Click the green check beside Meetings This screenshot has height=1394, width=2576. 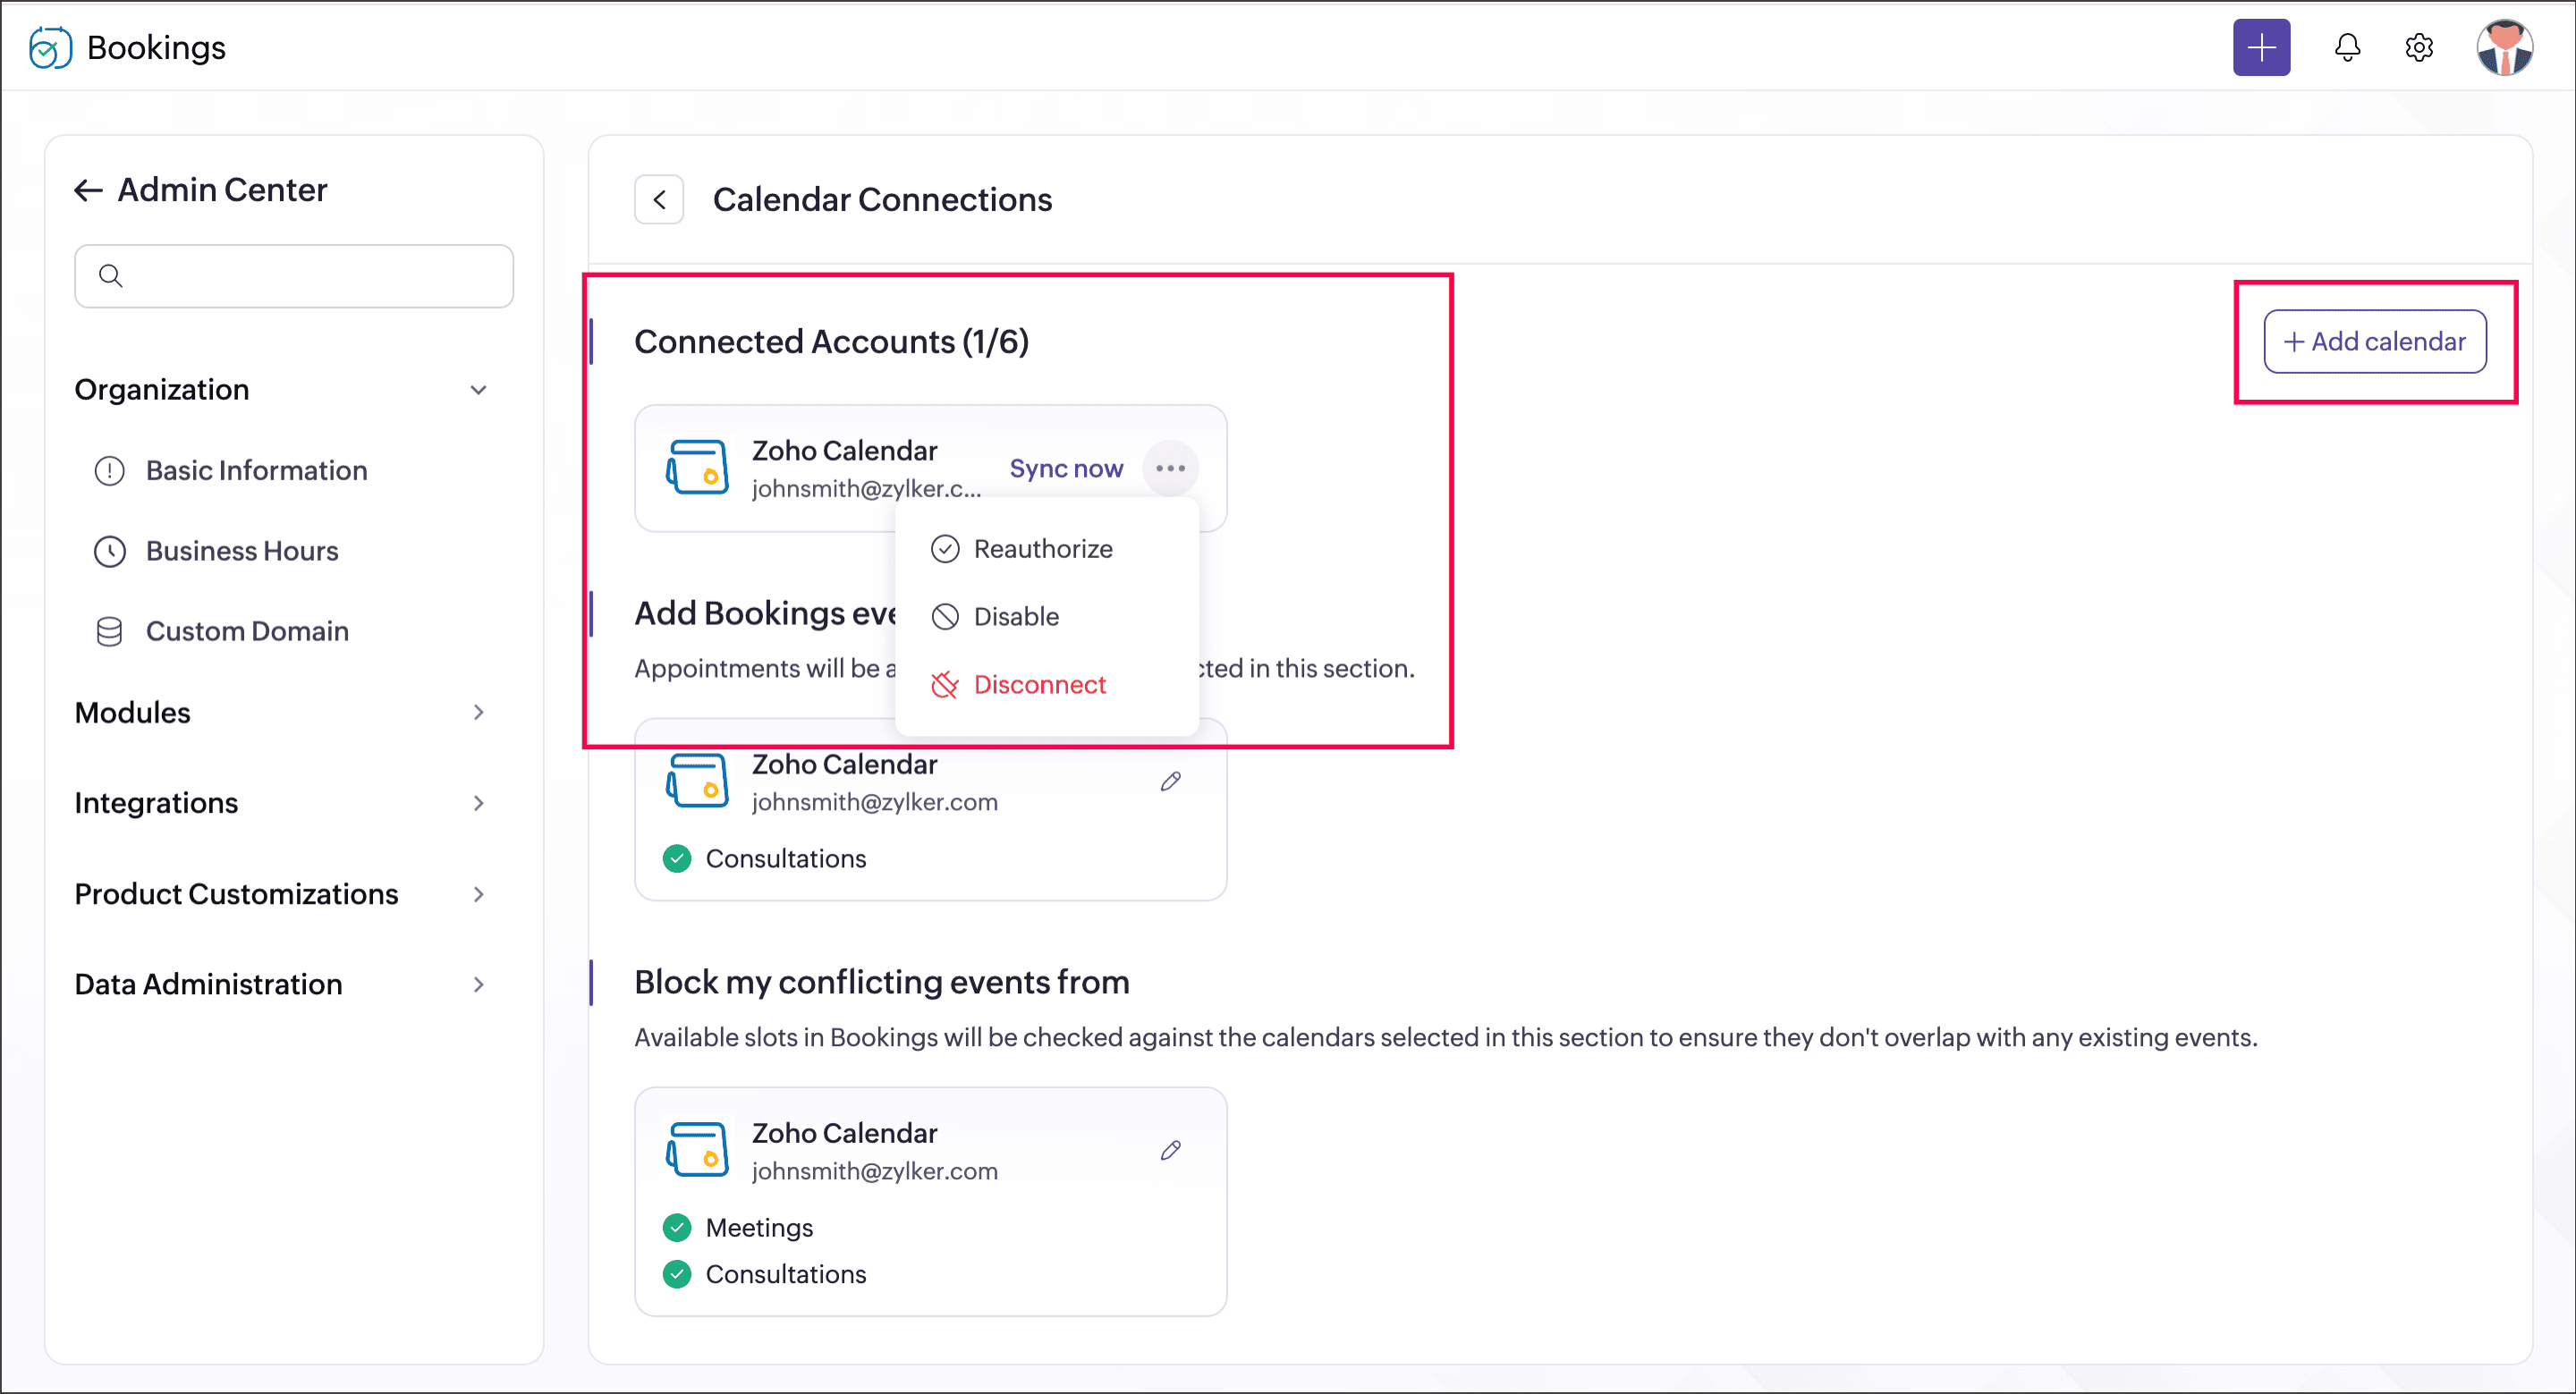(677, 1228)
